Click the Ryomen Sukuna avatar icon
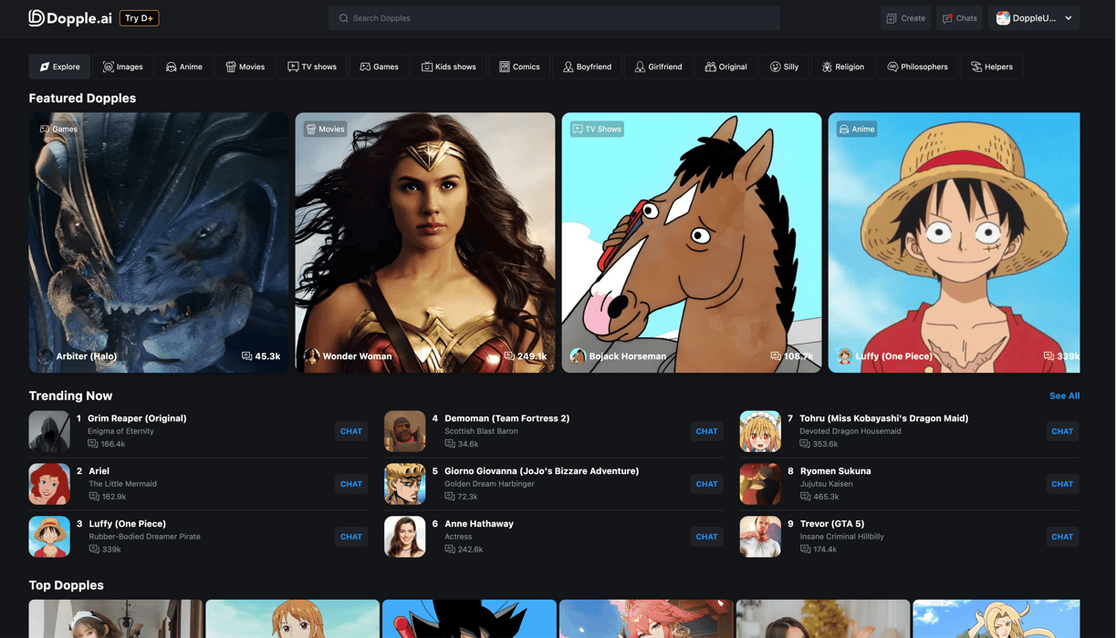The height and width of the screenshot is (638, 1117). (760, 484)
